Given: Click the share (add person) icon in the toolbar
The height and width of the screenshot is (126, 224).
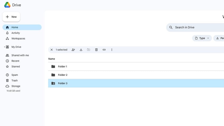Looking at the screenshot, I should pyautogui.click(x=73, y=50).
